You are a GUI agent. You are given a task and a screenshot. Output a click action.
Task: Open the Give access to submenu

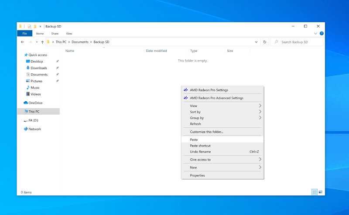coord(222,160)
